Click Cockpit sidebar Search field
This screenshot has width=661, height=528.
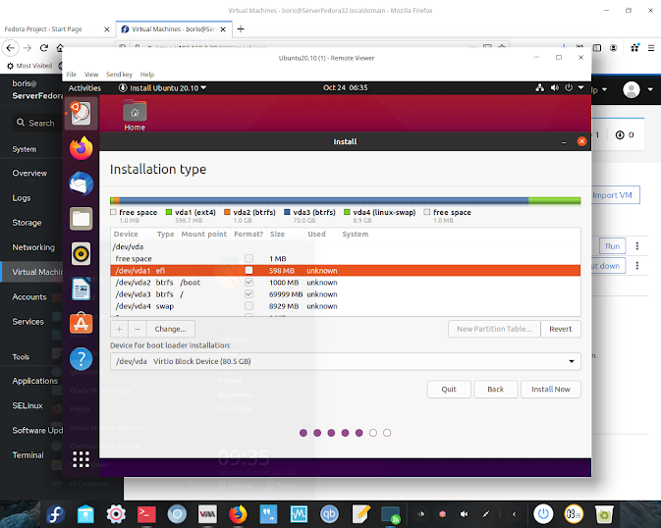click(x=37, y=123)
